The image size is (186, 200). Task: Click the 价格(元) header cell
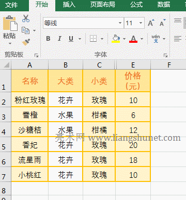point(133,81)
